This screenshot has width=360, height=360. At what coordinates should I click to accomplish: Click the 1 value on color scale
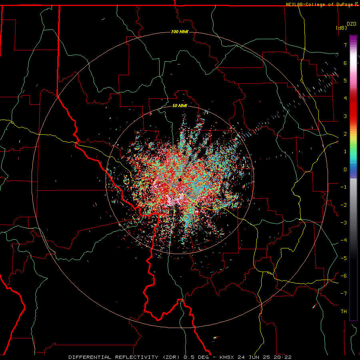click(345, 152)
